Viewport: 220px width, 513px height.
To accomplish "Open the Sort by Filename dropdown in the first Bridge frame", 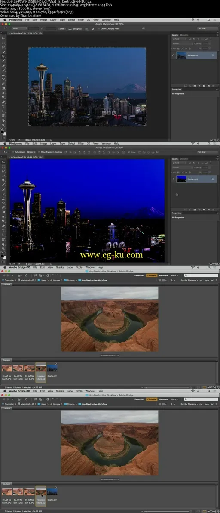I will pyautogui.click(x=189, y=280).
